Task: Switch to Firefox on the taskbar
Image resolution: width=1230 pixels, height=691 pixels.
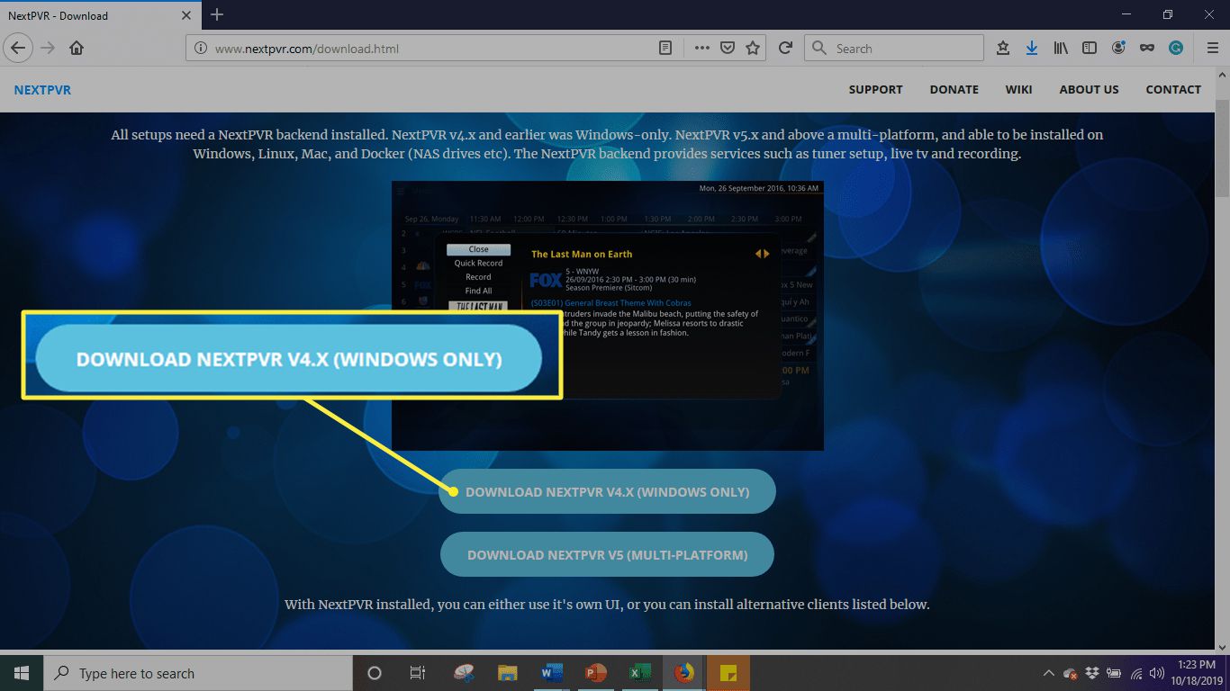Action: click(684, 673)
